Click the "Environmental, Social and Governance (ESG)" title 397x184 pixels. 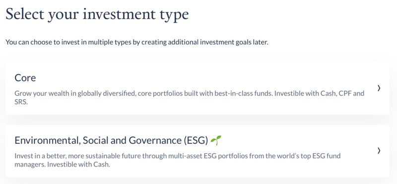(111, 140)
